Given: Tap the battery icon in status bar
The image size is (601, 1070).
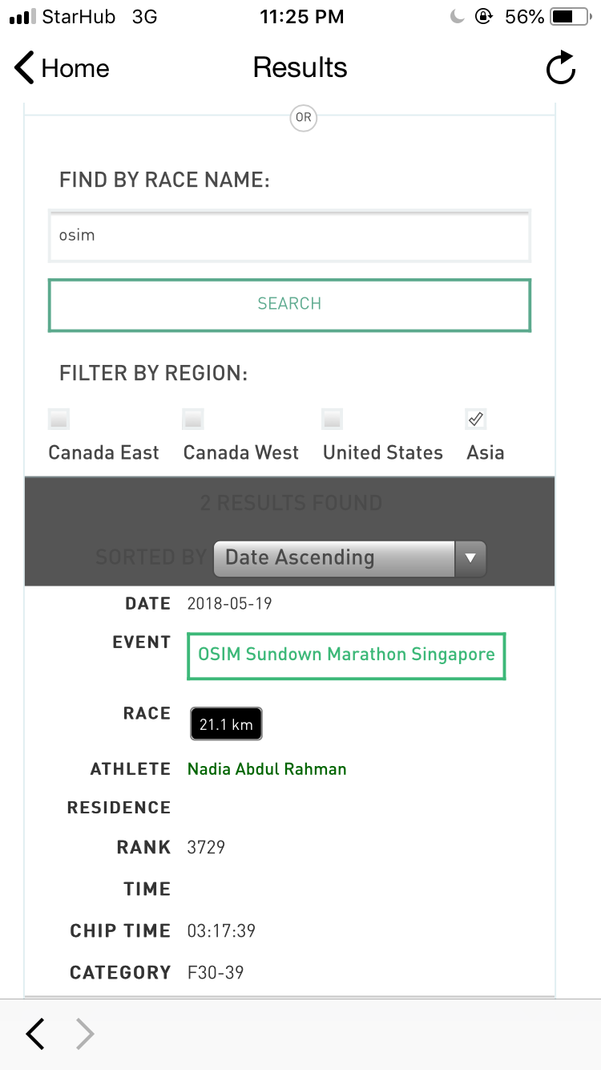Looking at the screenshot, I should [572, 17].
